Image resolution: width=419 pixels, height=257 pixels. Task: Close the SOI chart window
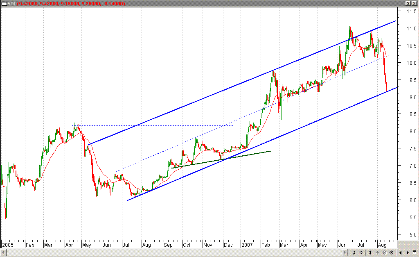click(414, 3)
